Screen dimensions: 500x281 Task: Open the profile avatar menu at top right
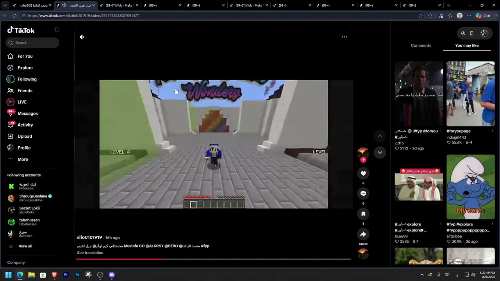click(484, 33)
